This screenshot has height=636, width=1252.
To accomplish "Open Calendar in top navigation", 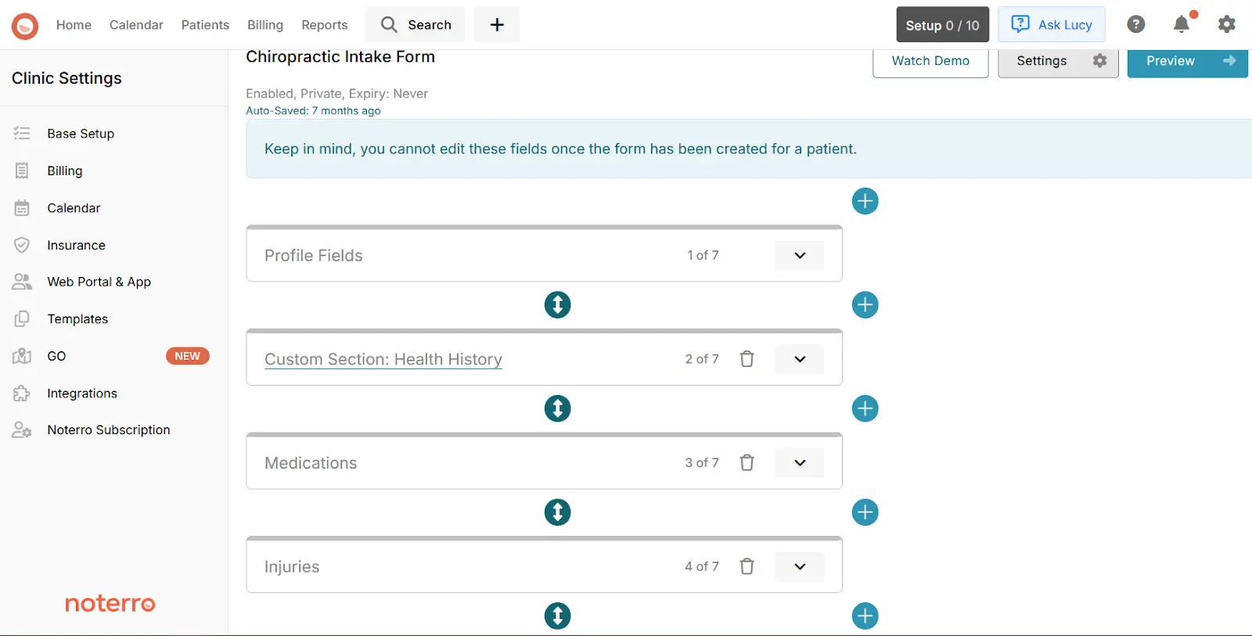I will [x=136, y=25].
